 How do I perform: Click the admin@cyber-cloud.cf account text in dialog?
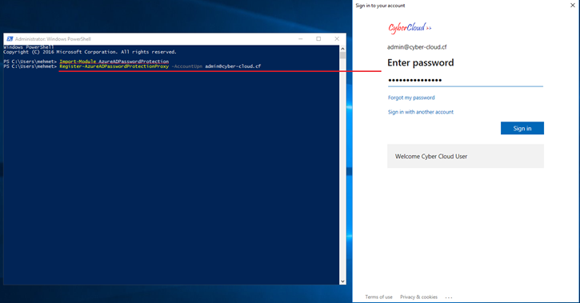(x=417, y=47)
